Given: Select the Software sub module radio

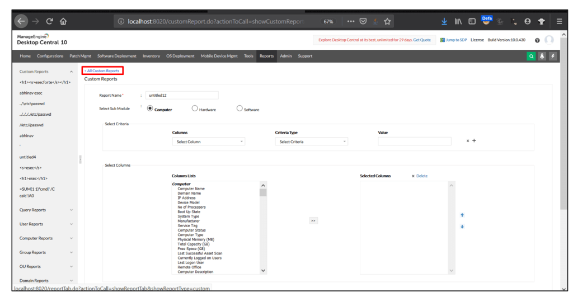Looking at the screenshot, I should click(x=239, y=109).
